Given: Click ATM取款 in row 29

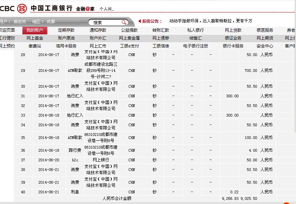Looking at the screenshot, I should [75, 71].
